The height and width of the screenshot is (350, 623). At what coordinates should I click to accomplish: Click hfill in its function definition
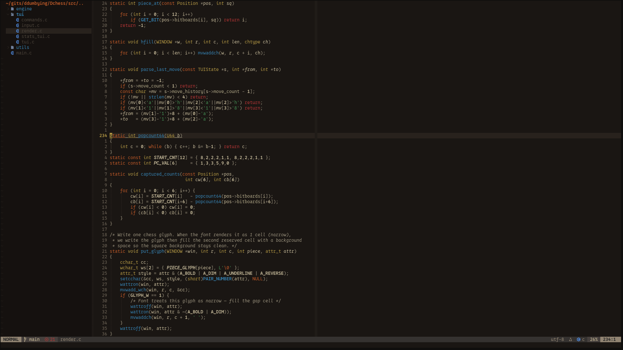pos(147,42)
